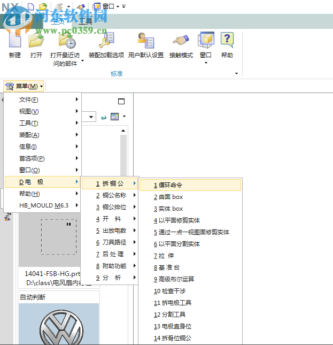Choose 10 检查干涉 command
This screenshot has height=345, width=333.
click(190, 291)
